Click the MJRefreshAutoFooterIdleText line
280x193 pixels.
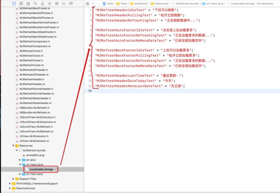tap(146, 30)
